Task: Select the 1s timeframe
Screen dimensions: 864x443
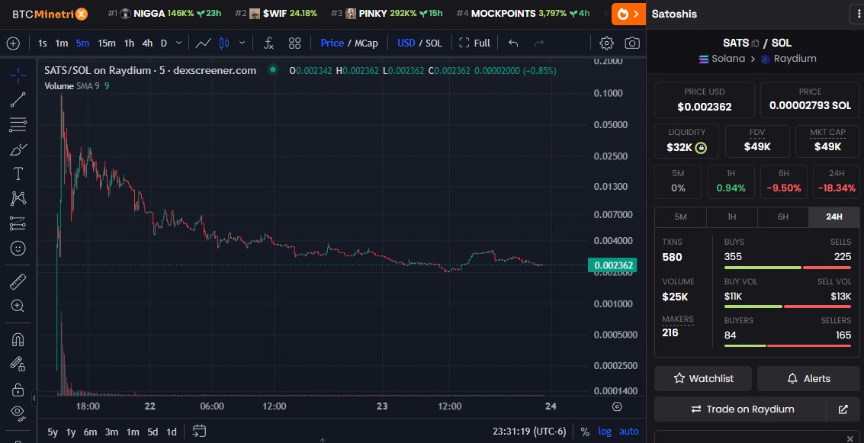Action: [x=43, y=43]
